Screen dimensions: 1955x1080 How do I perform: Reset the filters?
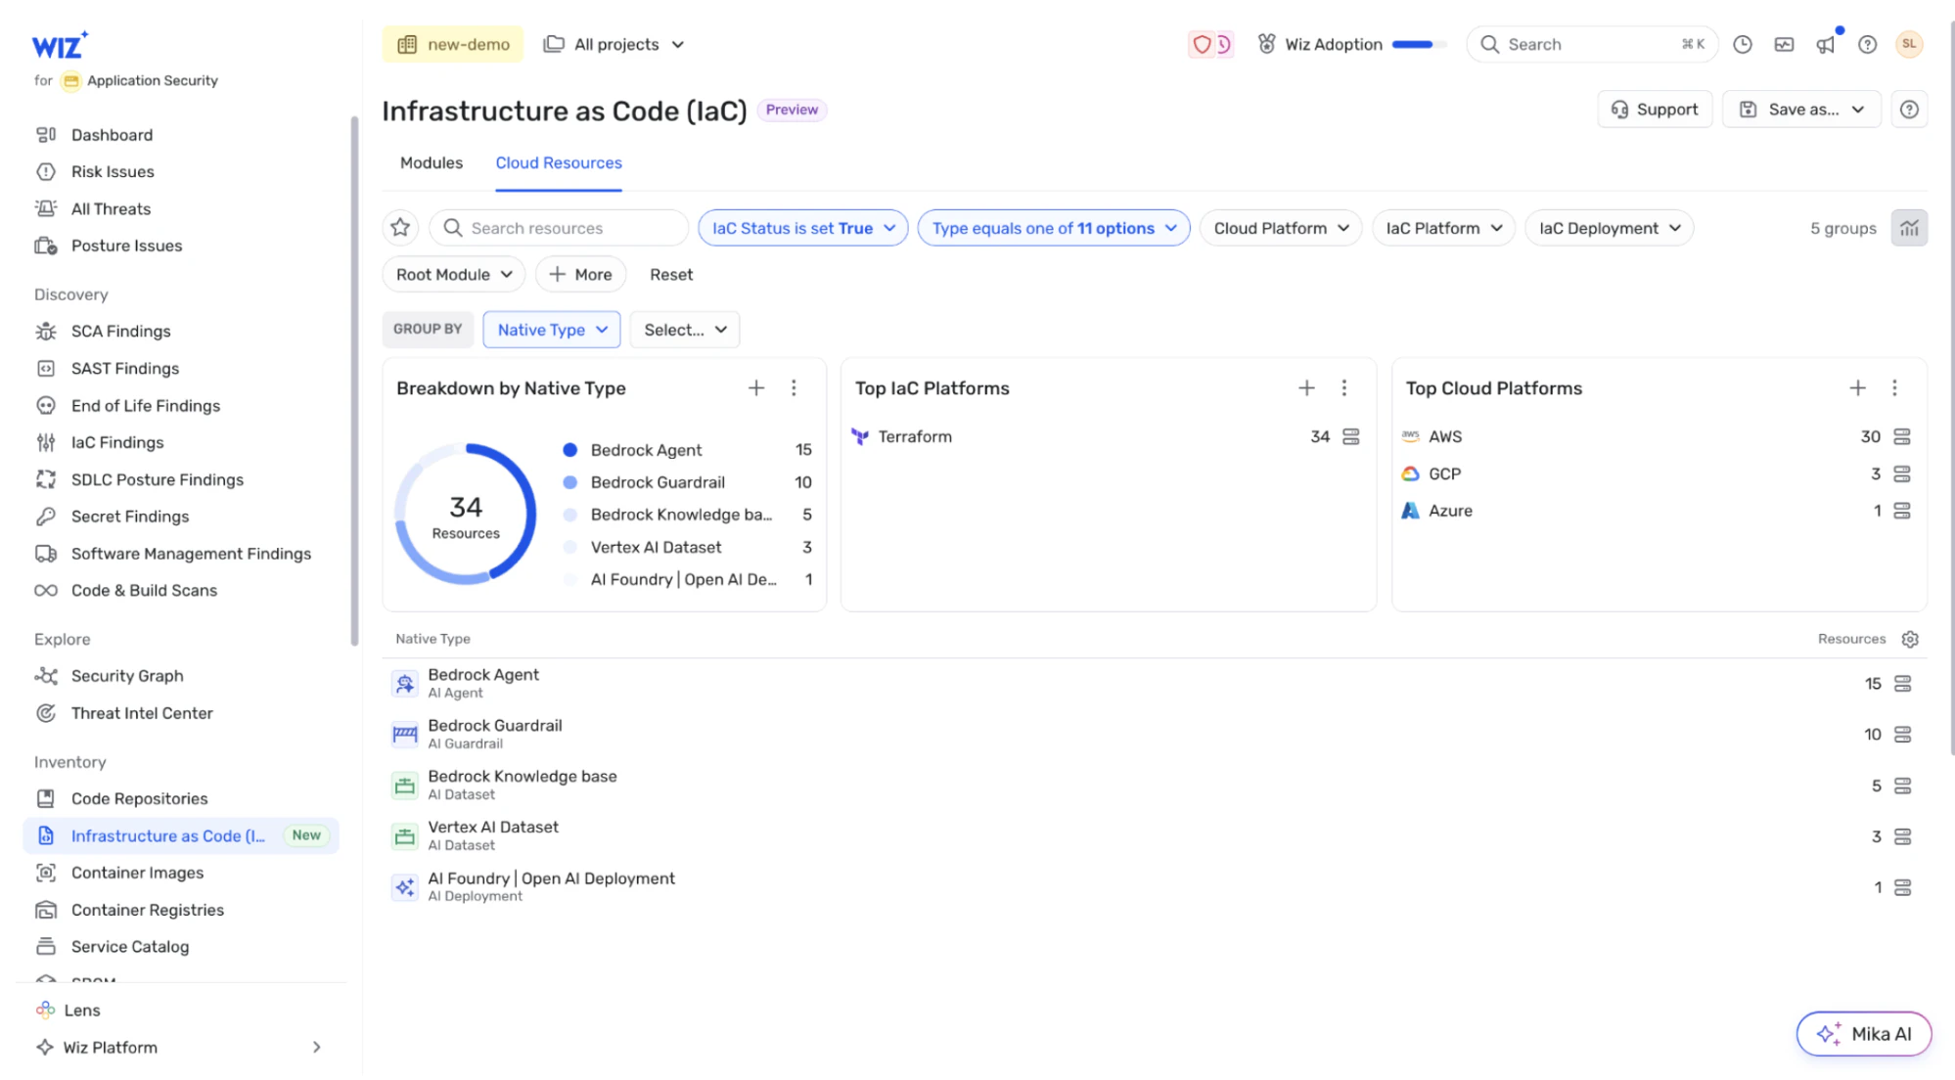click(671, 275)
